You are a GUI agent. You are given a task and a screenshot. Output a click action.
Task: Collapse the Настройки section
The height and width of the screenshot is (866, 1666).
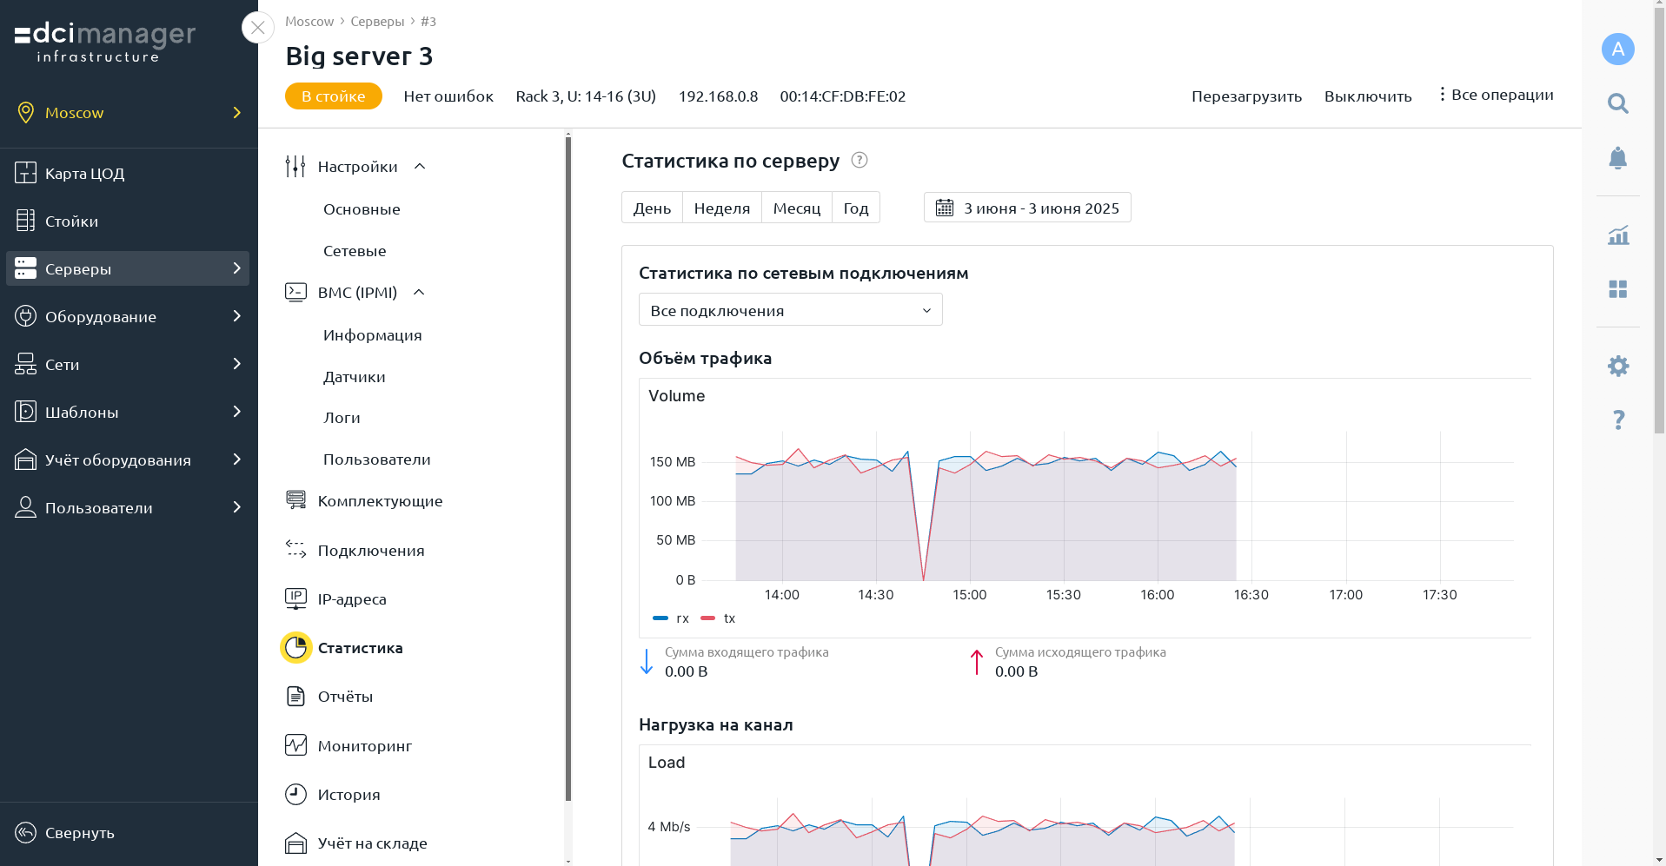[x=420, y=166]
